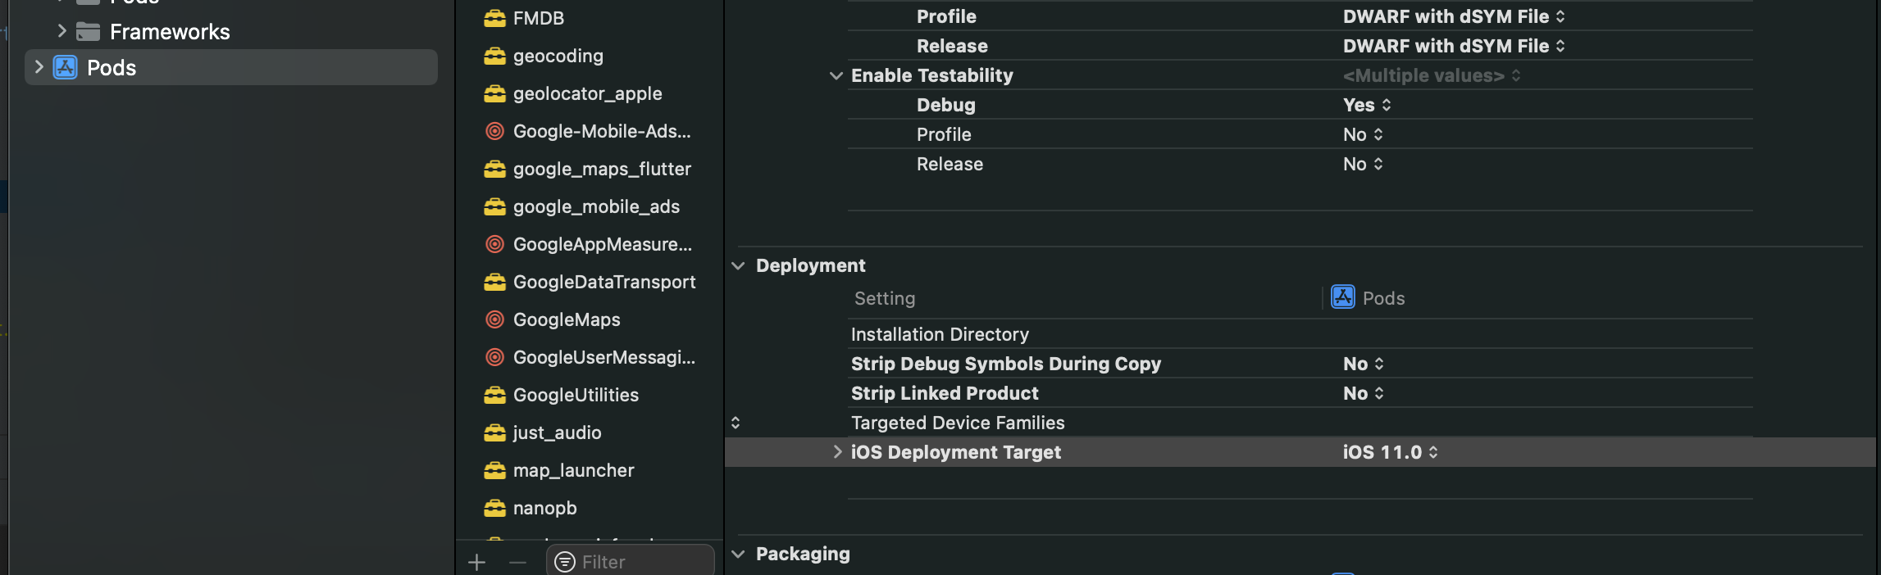
Task: Click the add target plus button
Action: 476,562
